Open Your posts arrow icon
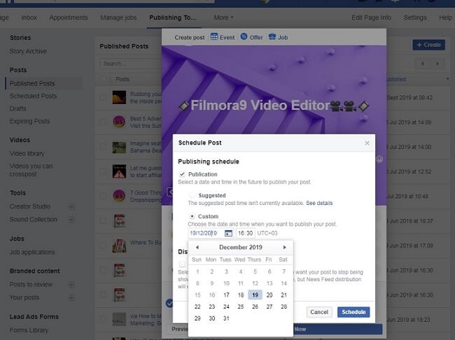This screenshot has height=340, width=455. pos(71,297)
